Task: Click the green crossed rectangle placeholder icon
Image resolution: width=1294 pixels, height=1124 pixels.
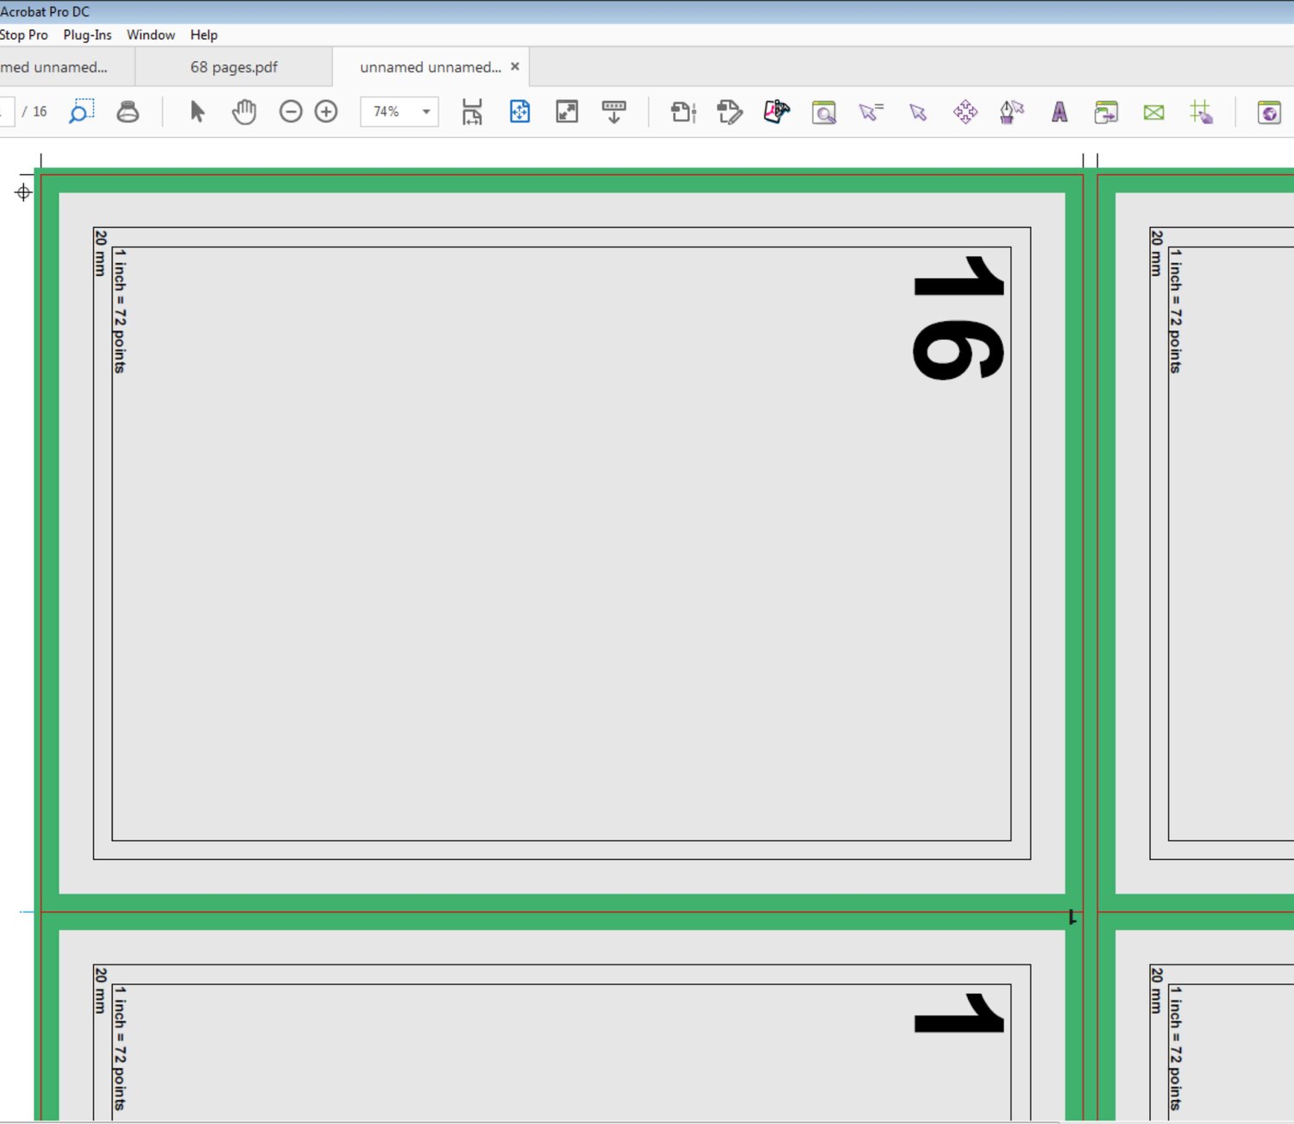Action: coord(1153,112)
